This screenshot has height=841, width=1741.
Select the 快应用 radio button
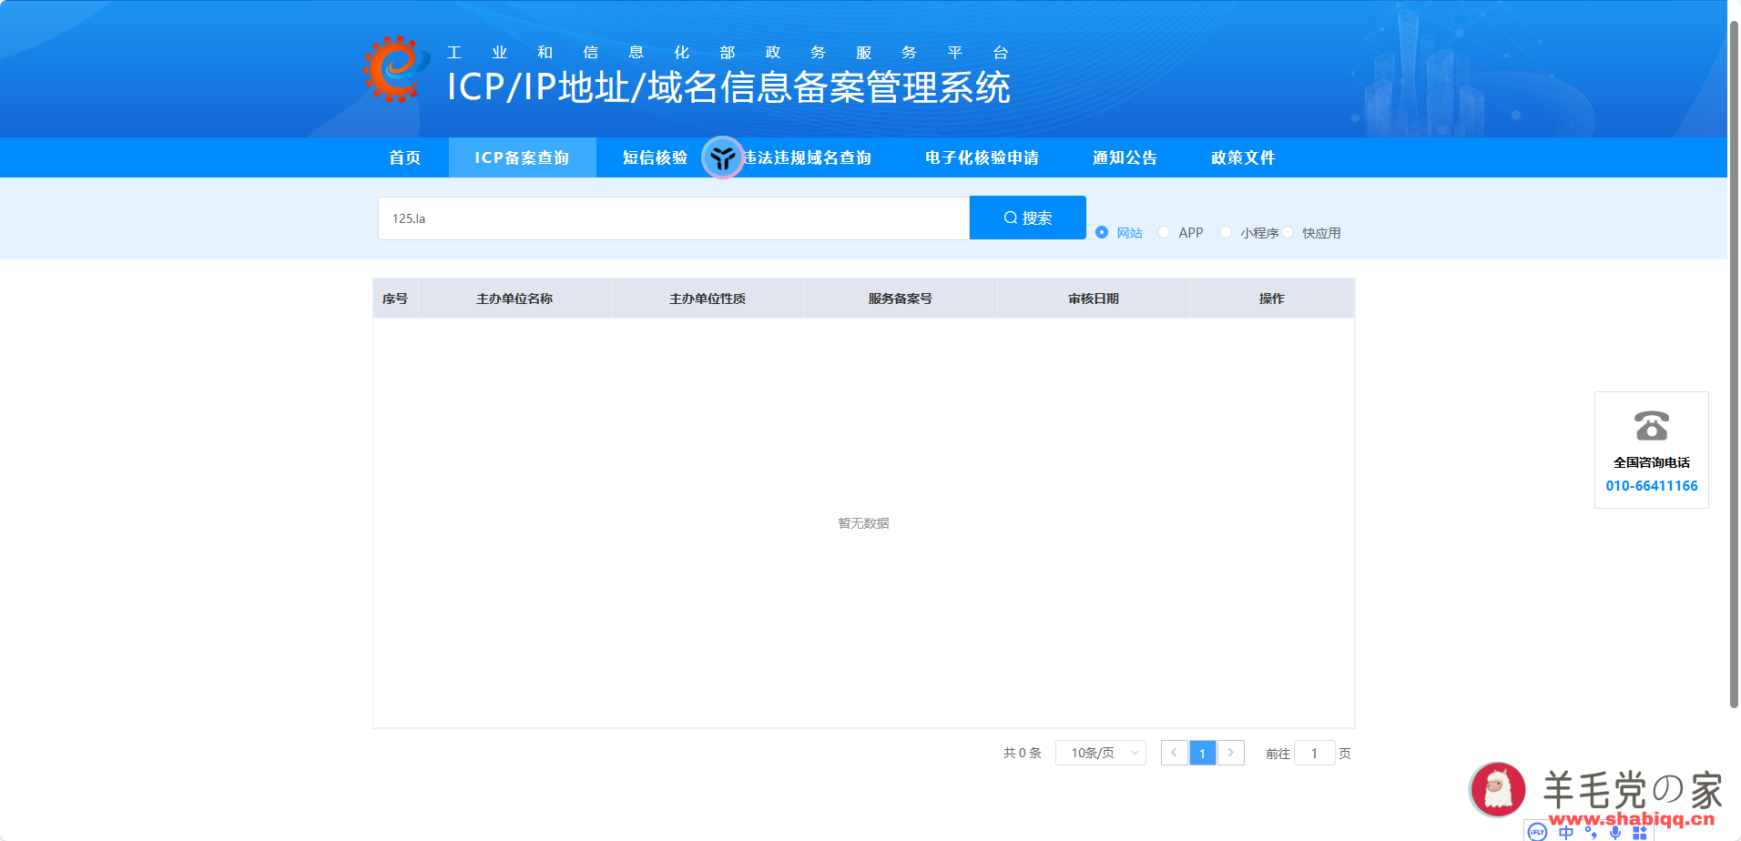(x=1288, y=232)
